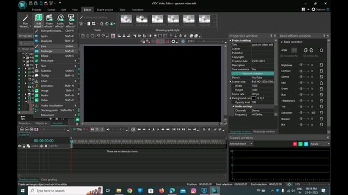348x195 pixels.
Task: Toggle timeline visibility eye icon
Action: click(x=20, y=146)
